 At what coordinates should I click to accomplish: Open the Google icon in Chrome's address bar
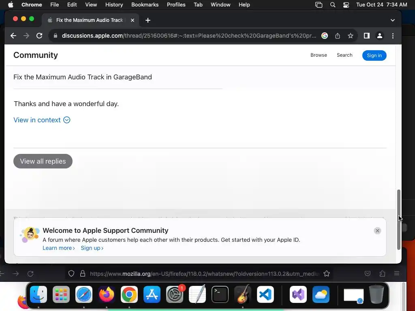[325, 36]
